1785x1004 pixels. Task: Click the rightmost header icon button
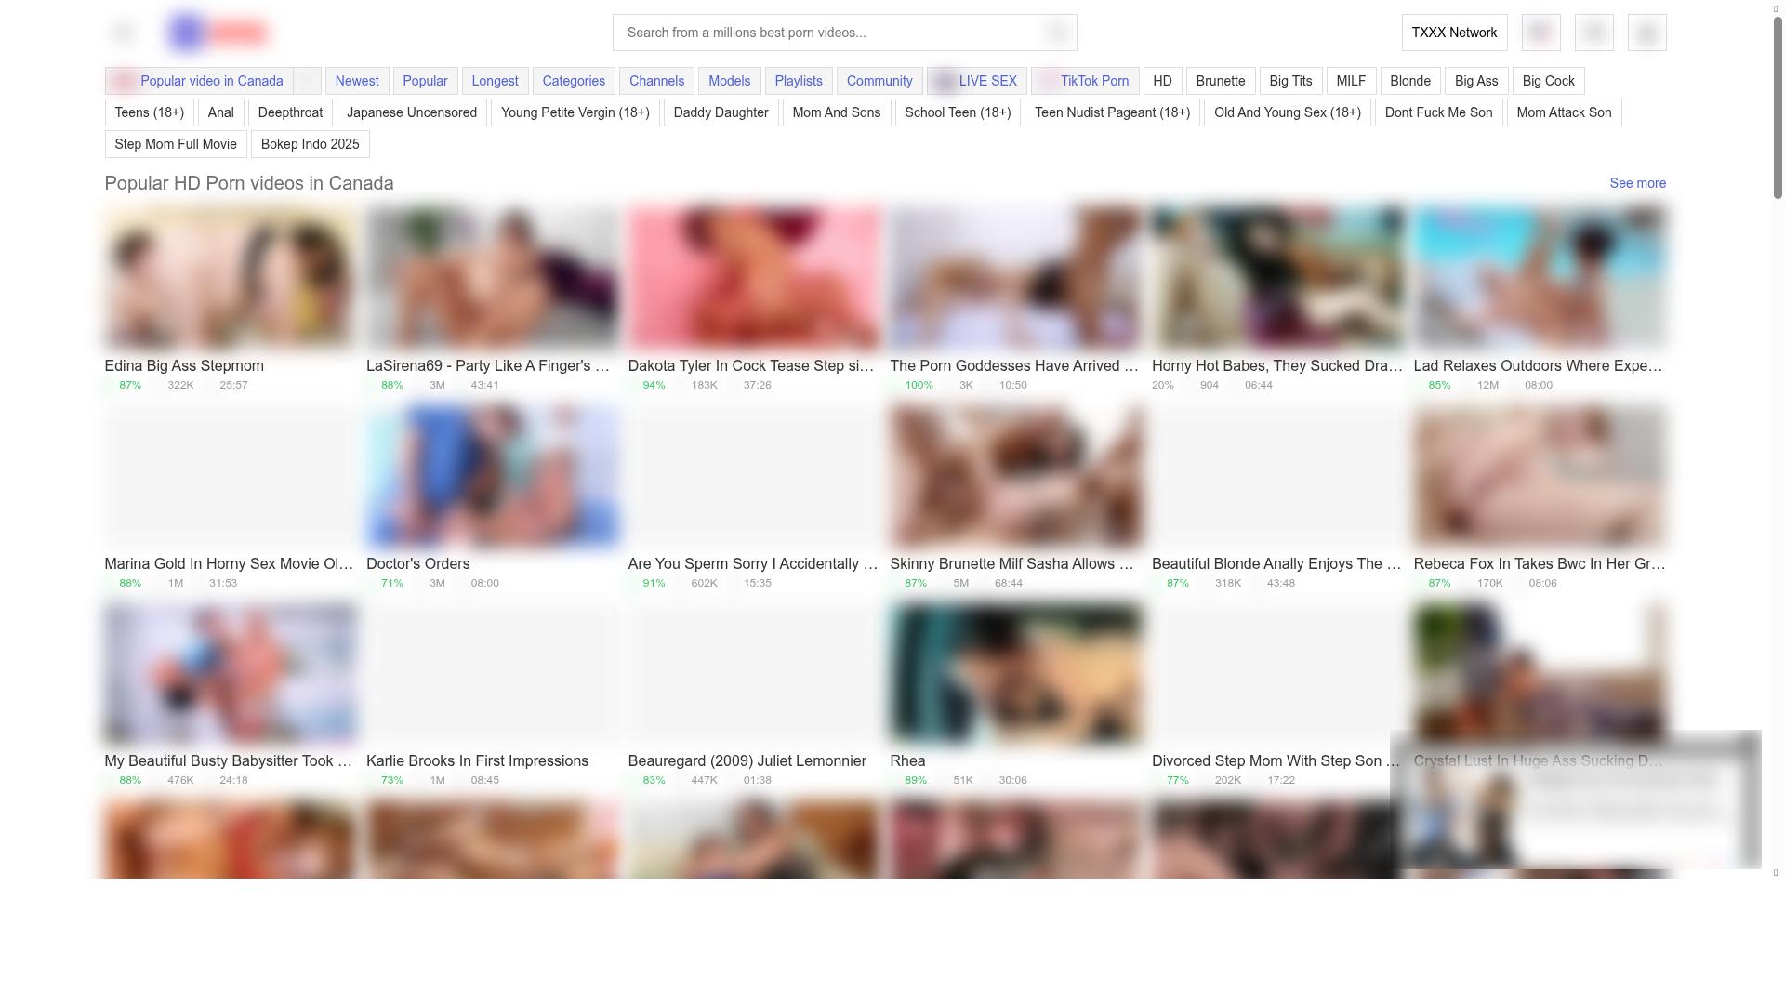click(1646, 33)
